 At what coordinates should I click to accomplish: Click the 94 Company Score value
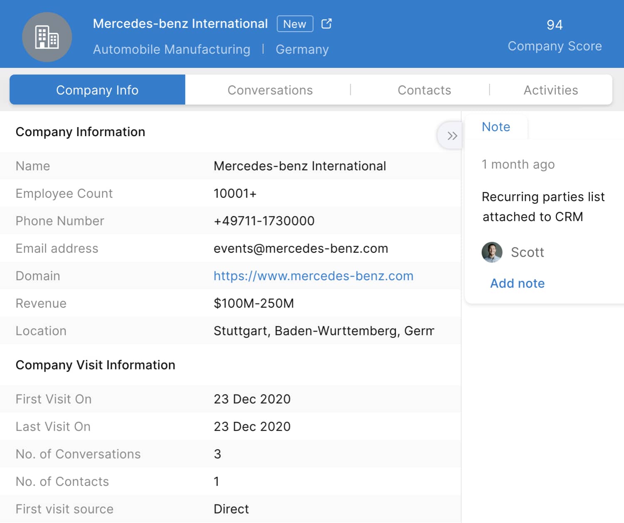click(555, 25)
